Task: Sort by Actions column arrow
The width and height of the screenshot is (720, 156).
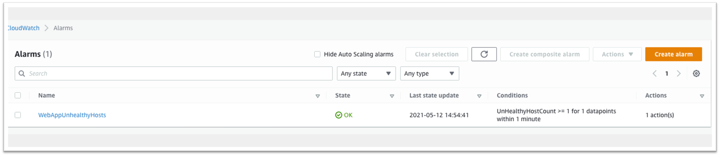Action: click(x=702, y=96)
